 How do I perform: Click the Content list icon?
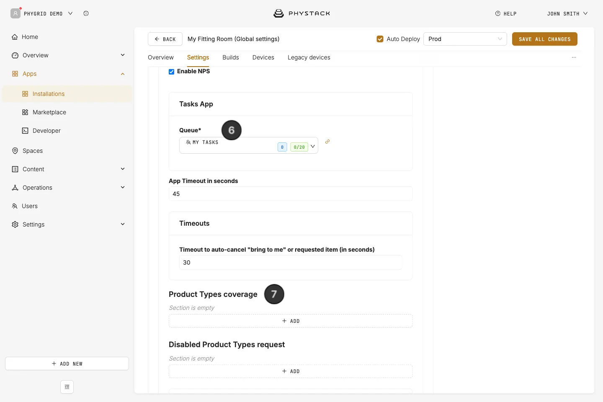coord(15,169)
